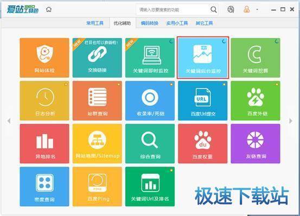Go to next page with right arrow

[291, 120]
